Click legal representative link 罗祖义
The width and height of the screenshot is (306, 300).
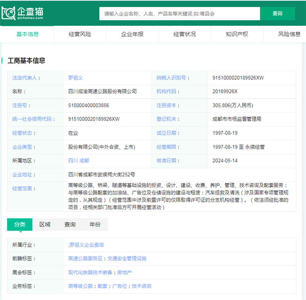(75, 78)
